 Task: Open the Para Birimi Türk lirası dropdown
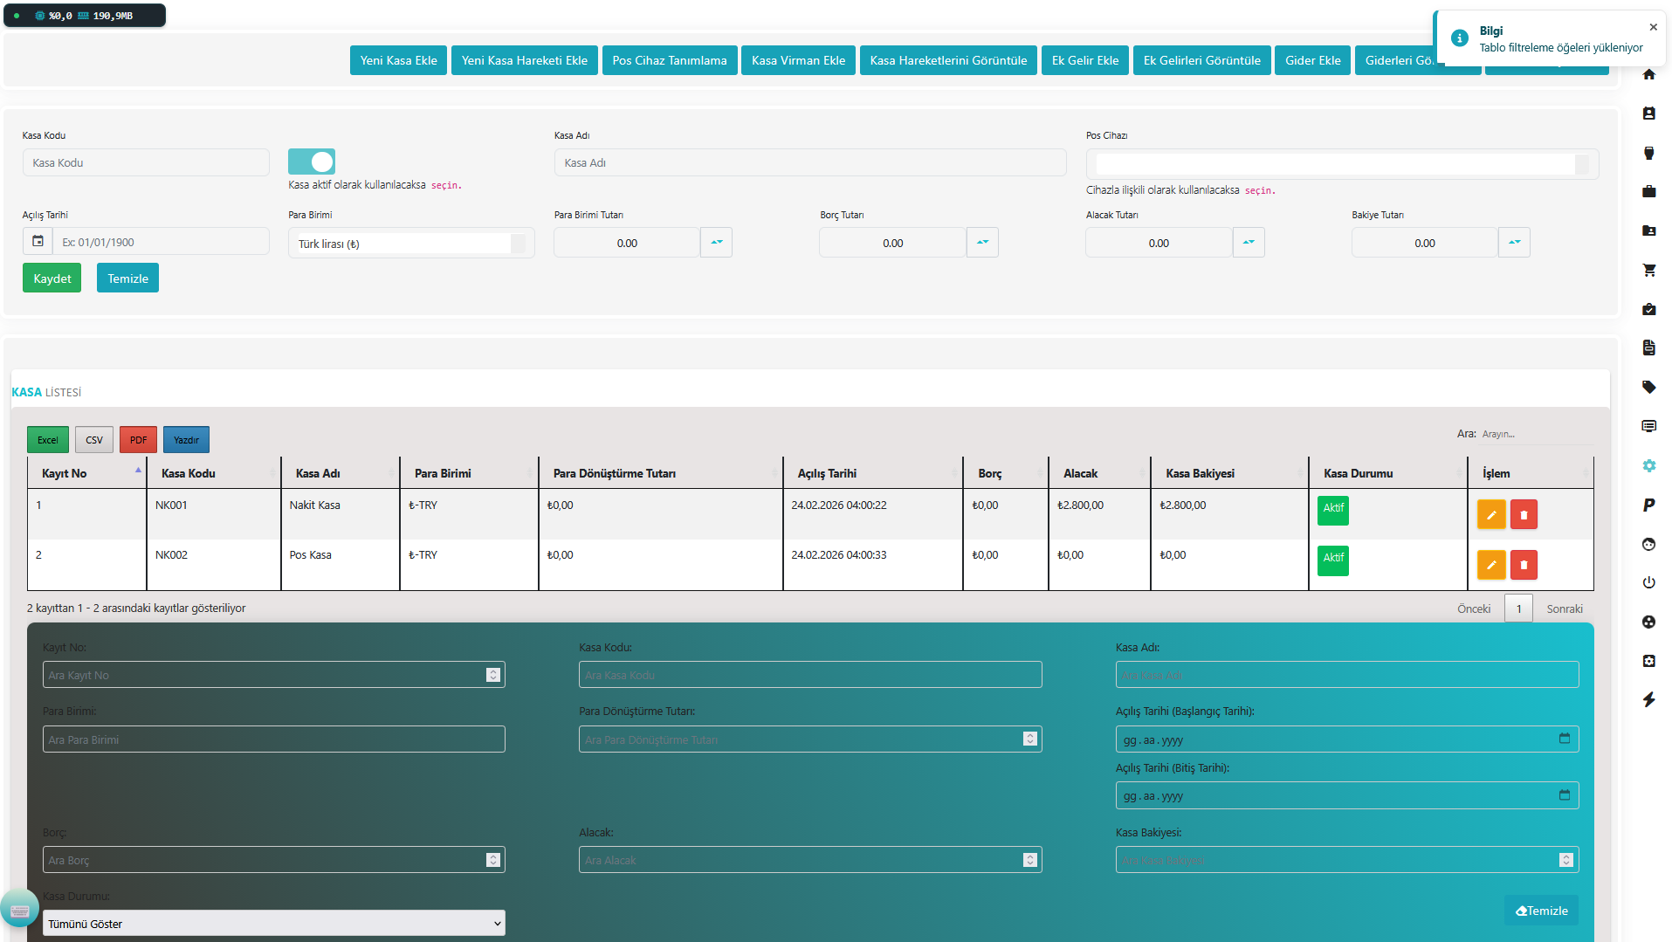pyautogui.click(x=410, y=244)
